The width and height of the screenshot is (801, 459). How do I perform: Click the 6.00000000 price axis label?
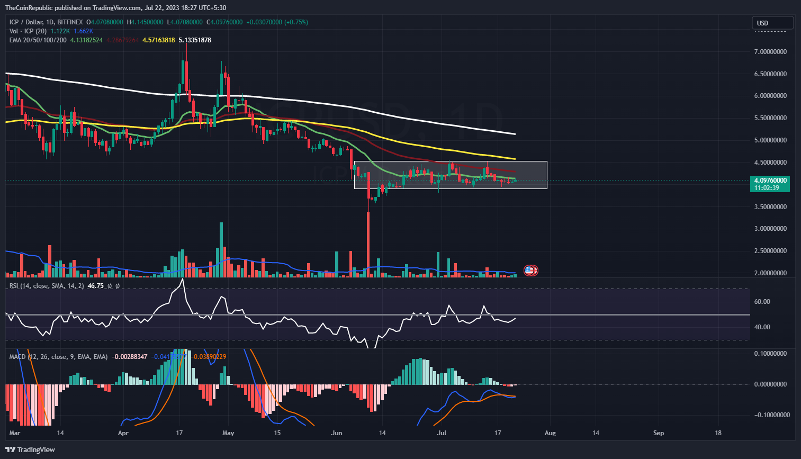[770, 96]
